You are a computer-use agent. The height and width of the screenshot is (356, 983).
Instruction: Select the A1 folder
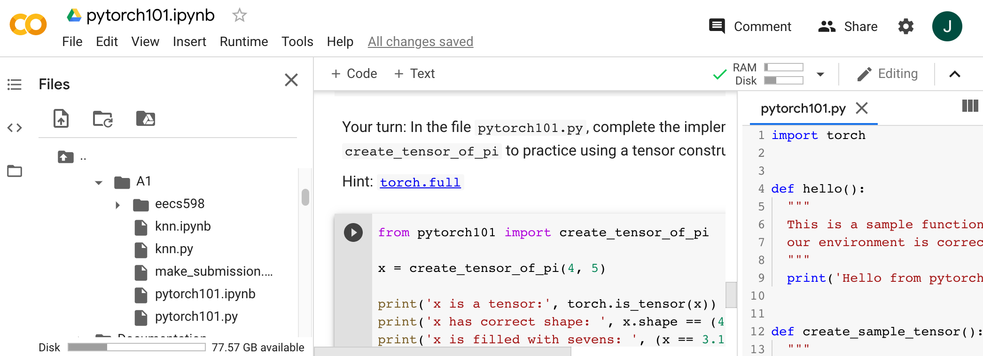pos(134,181)
